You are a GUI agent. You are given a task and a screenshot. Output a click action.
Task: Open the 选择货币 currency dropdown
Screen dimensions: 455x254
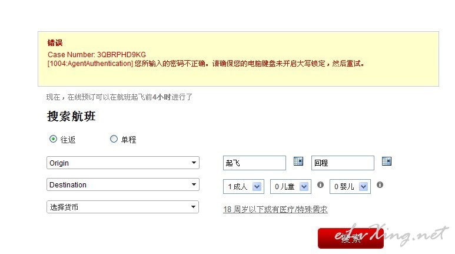[122, 207]
